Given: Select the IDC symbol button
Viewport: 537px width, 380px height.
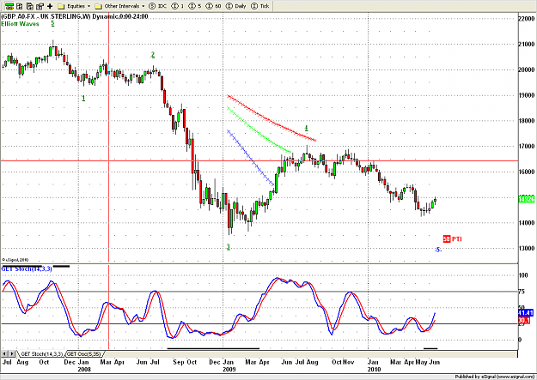Looking at the screenshot, I should coord(157,6).
